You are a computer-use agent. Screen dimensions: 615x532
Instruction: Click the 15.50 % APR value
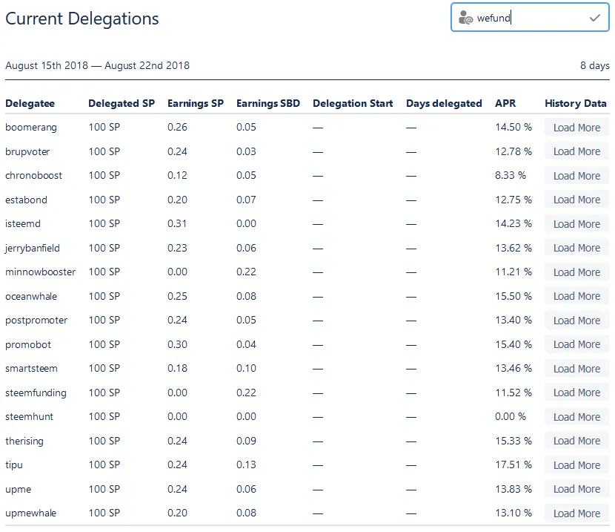point(513,296)
